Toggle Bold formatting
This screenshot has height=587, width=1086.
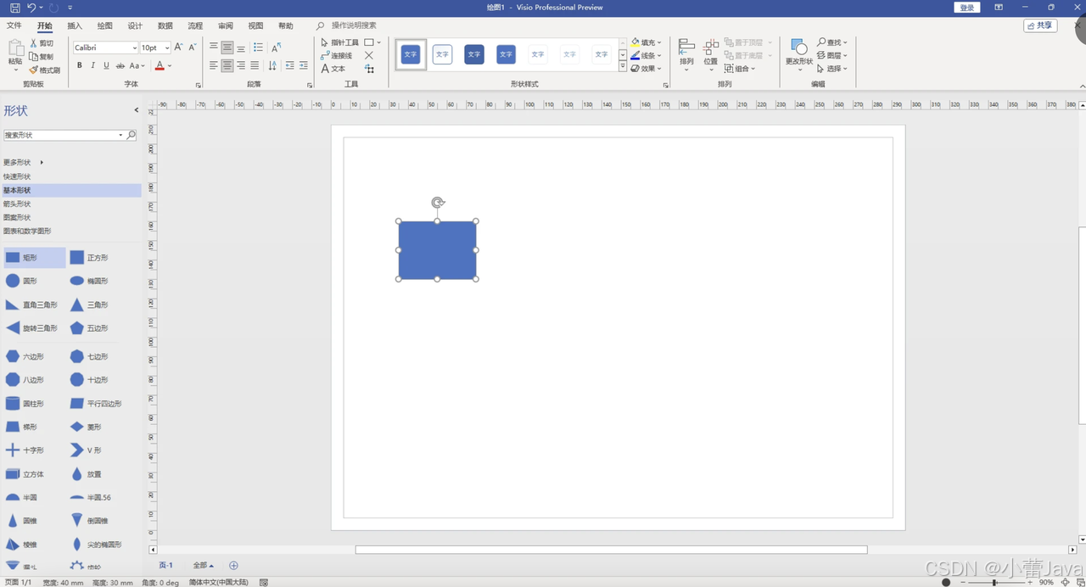pos(80,65)
